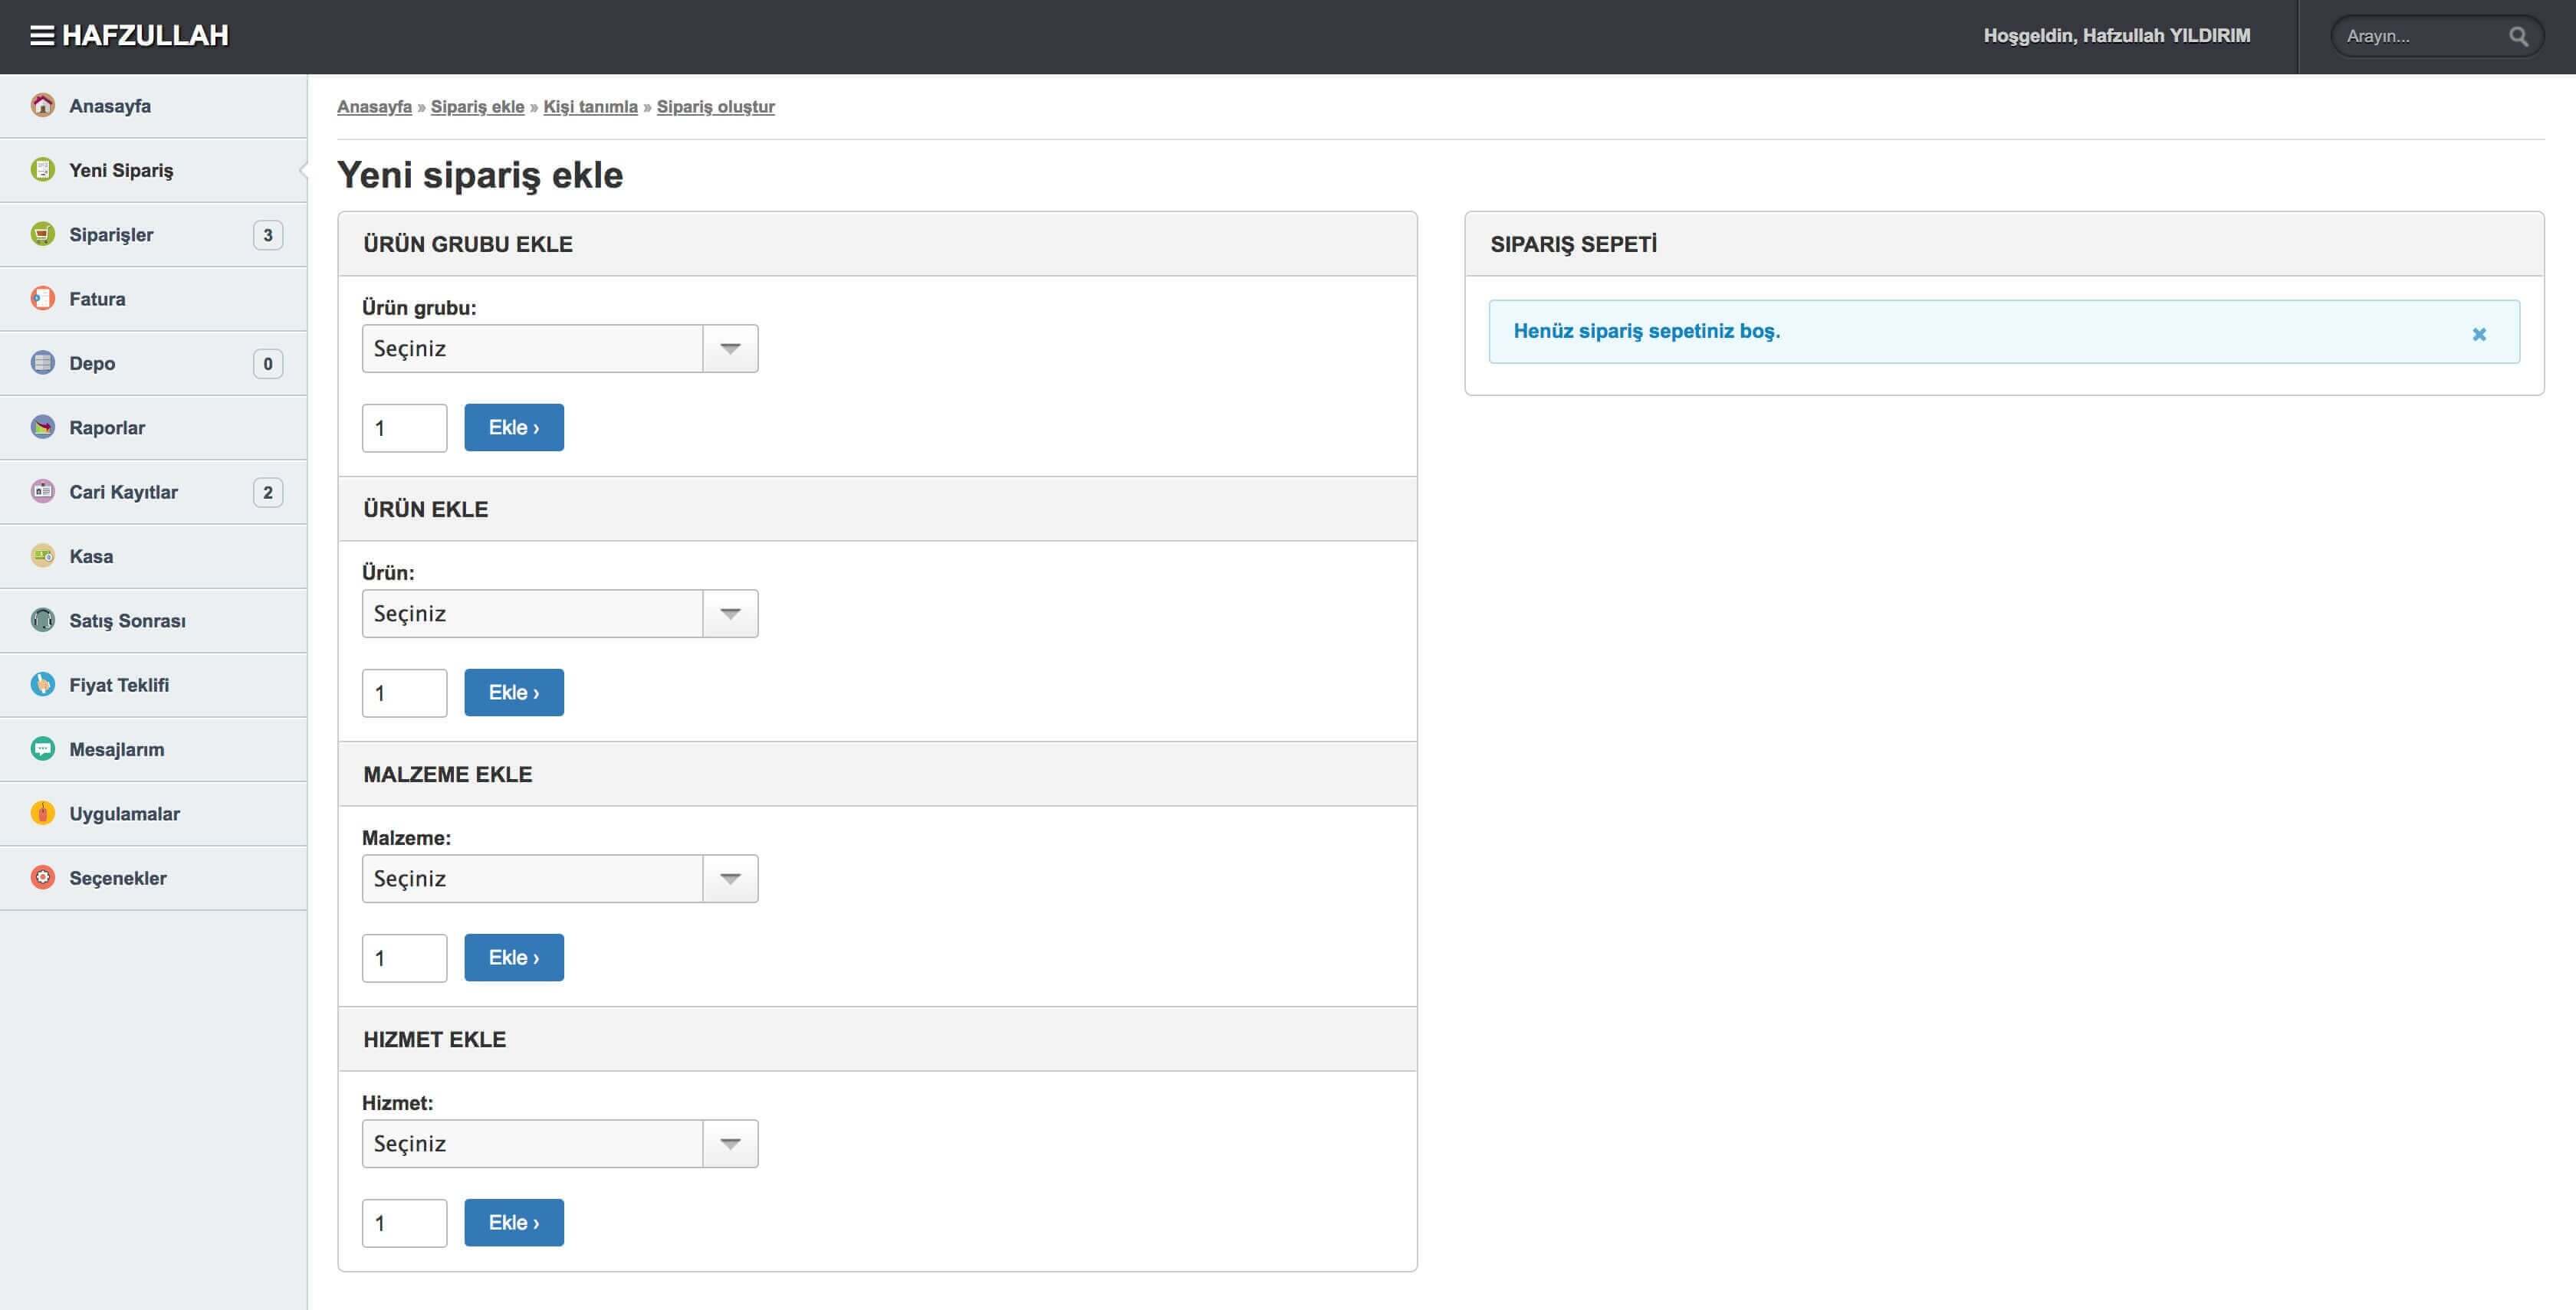Open Siparişler from the sidebar

pos(111,235)
